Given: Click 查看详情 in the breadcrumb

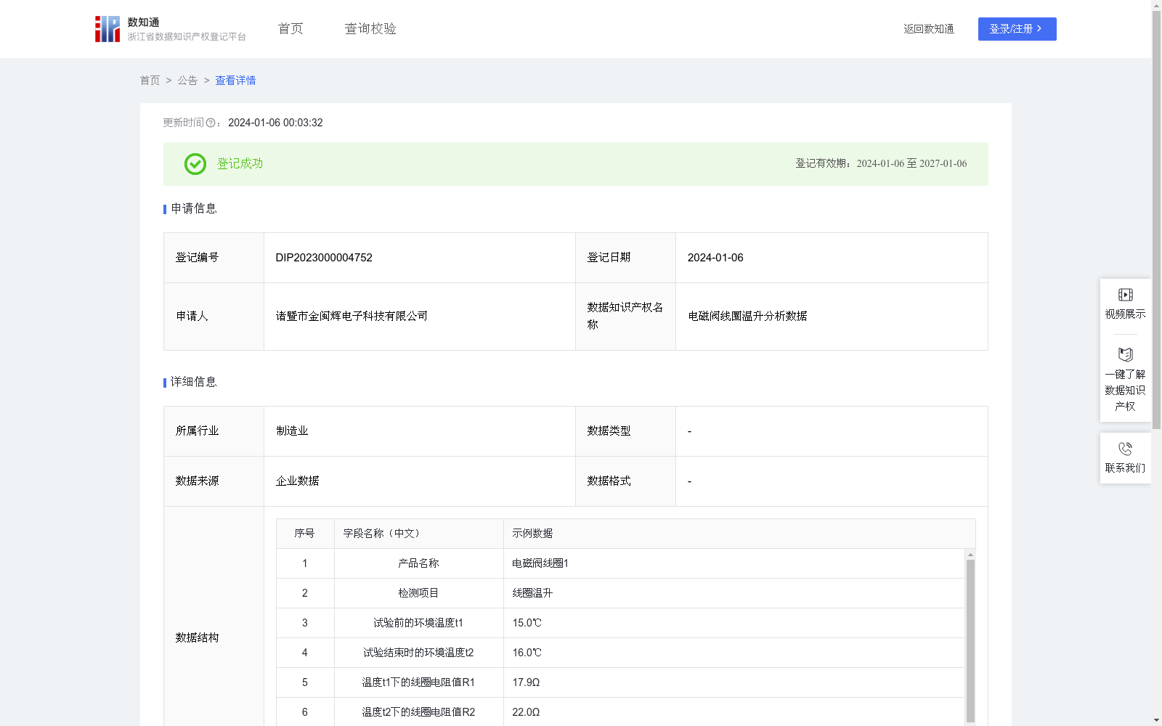Looking at the screenshot, I should pos(235,81).
